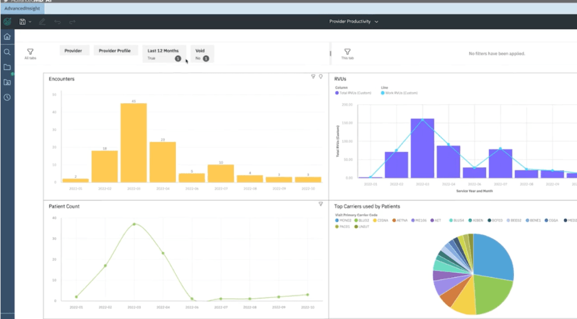Click the Patient Count chart title
The height and width of the screenshot is (319, 577).
tap(64, 206)
